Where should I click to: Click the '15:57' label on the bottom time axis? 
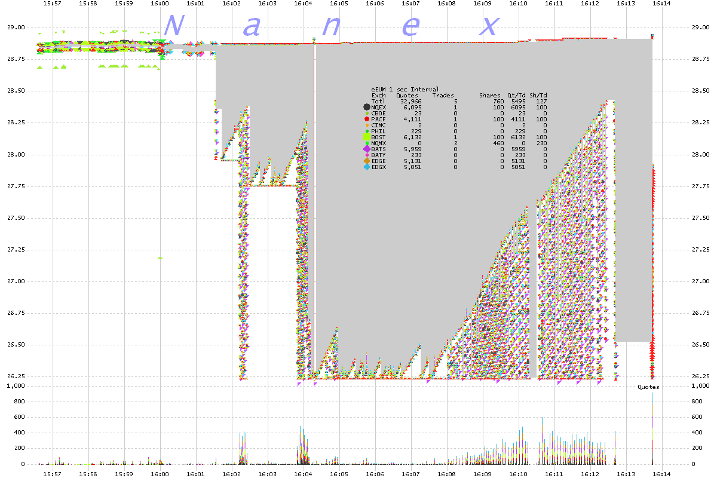pos(53,473)
